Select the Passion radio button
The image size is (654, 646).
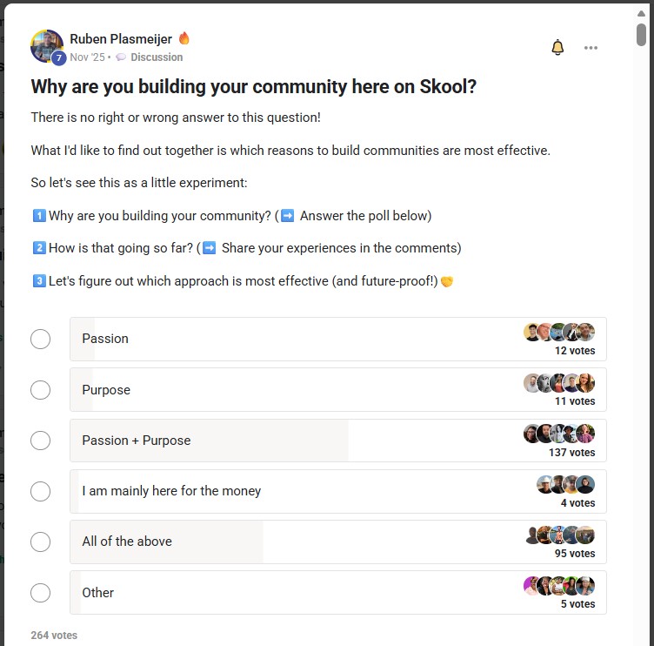point(41,339)
